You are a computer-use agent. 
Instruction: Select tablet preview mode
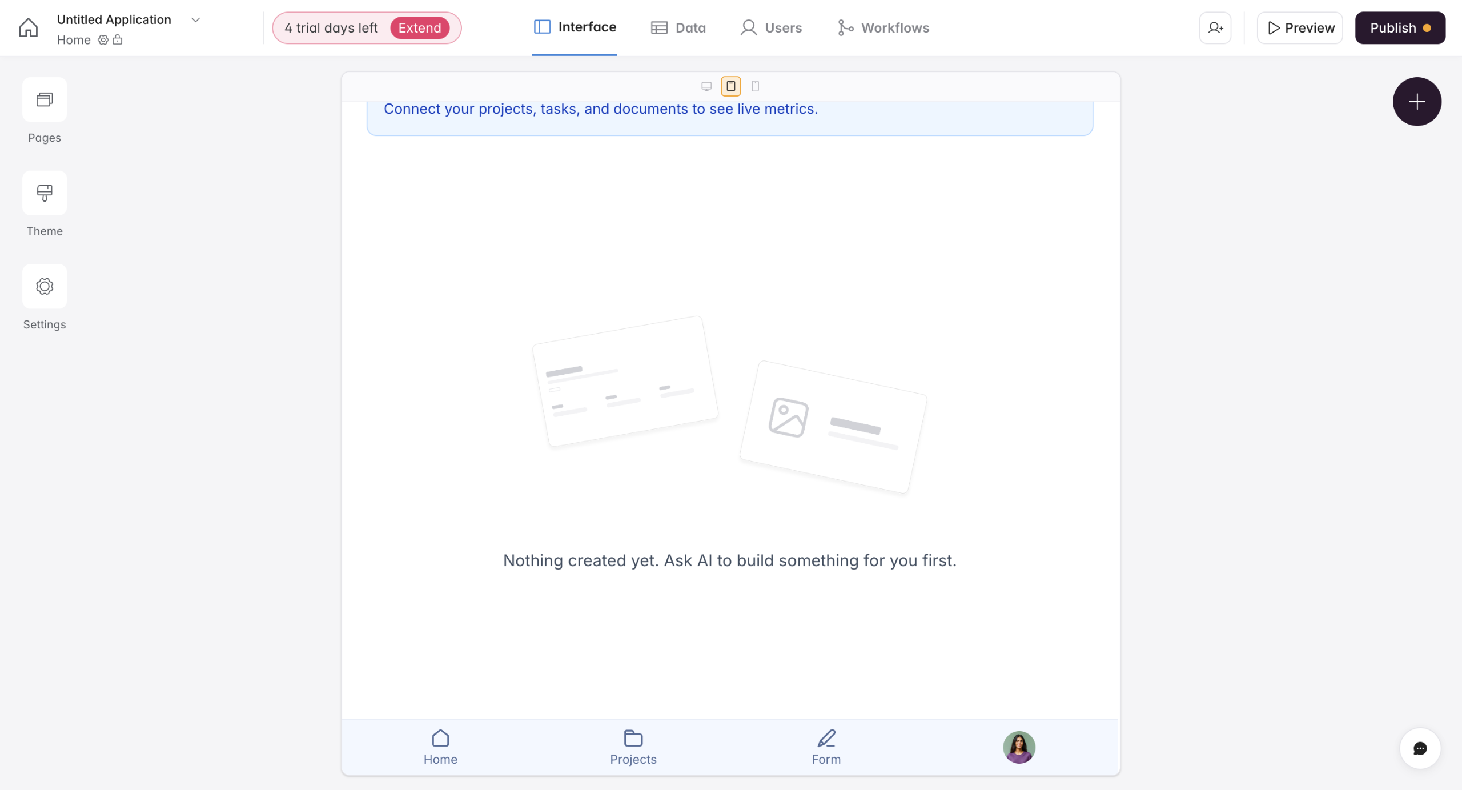pos(731,86)
